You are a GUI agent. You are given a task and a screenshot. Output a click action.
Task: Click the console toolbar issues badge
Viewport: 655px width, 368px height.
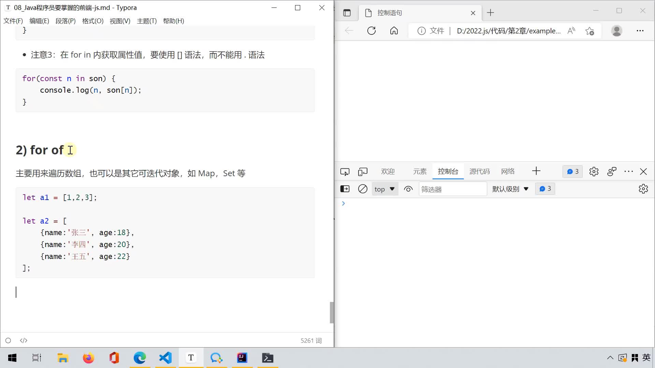[x=545, y=189]
